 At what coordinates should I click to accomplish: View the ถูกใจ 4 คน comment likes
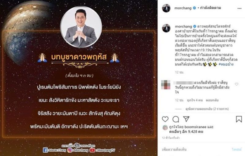(195, 100)
